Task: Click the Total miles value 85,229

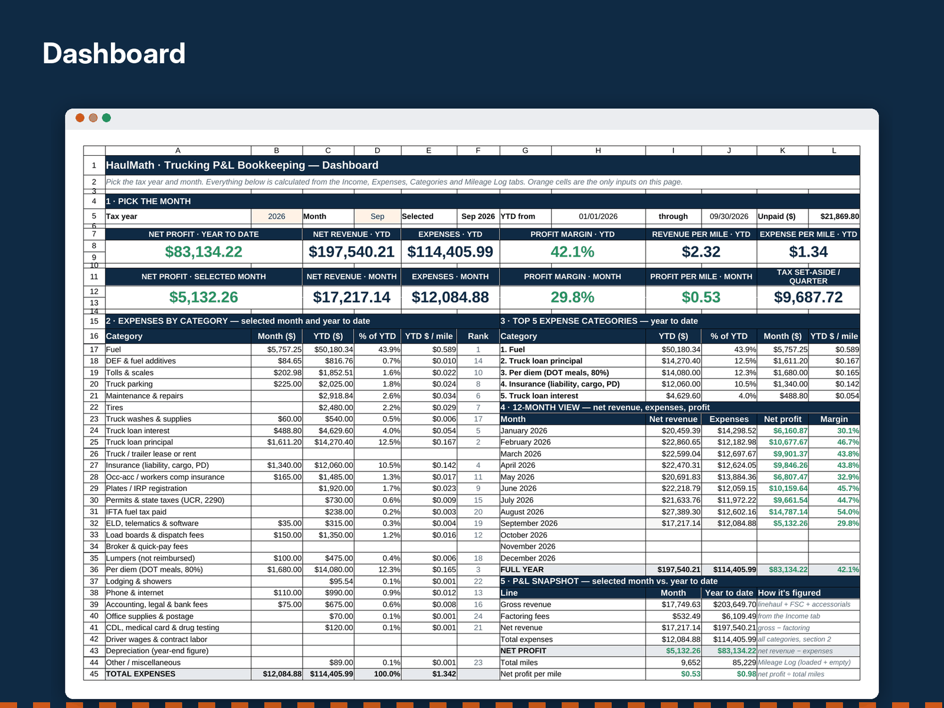Action: point(729,663)
